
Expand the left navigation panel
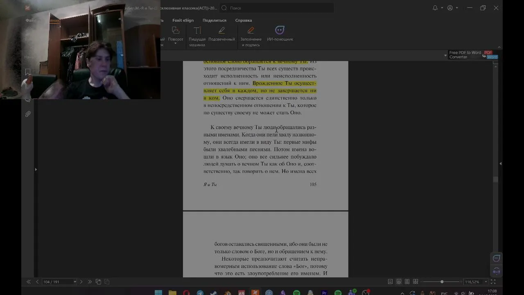[x=36, y=169]
